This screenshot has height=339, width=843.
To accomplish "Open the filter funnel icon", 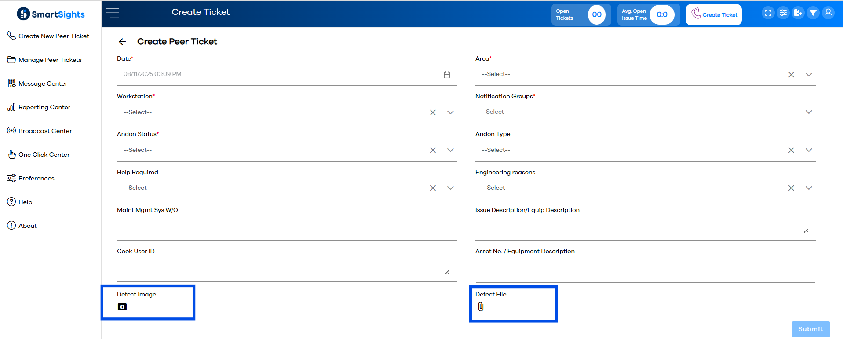I will (x=813, y=13).
